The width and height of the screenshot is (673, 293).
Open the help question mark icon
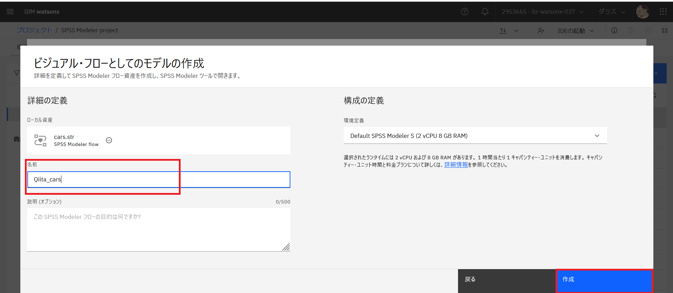pyautogui.click(x=465, y=12)
